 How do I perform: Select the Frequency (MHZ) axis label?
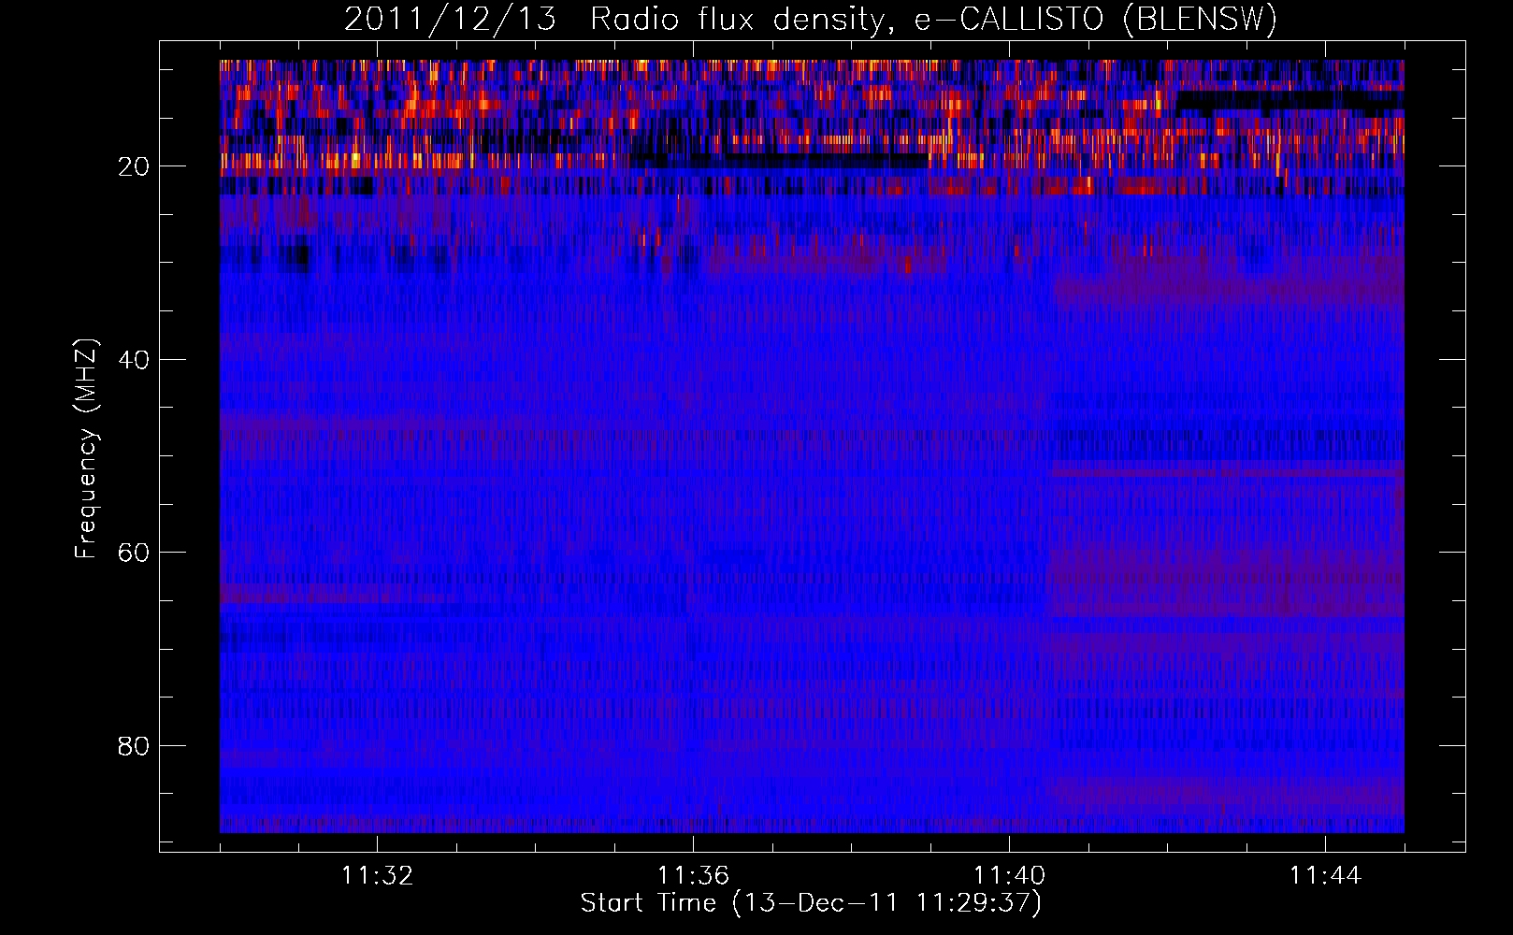click(85, 449)
